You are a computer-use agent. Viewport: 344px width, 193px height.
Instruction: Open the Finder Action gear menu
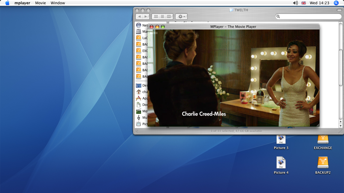181,16
